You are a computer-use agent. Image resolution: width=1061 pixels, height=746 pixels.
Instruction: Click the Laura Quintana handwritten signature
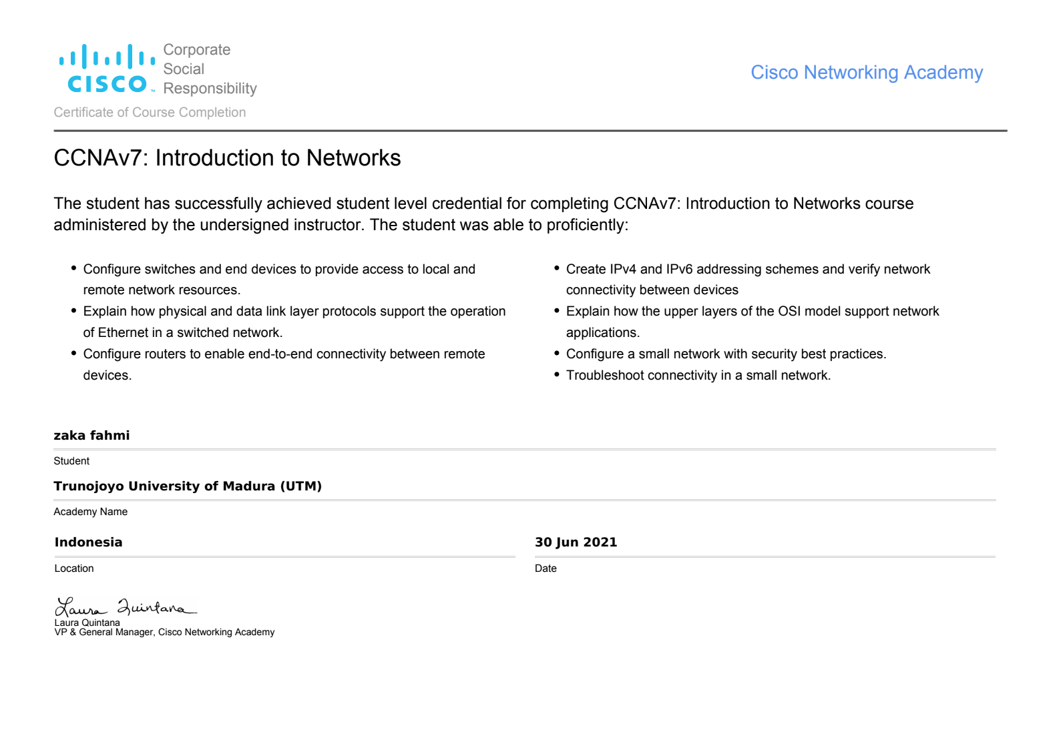click(125, 607)
